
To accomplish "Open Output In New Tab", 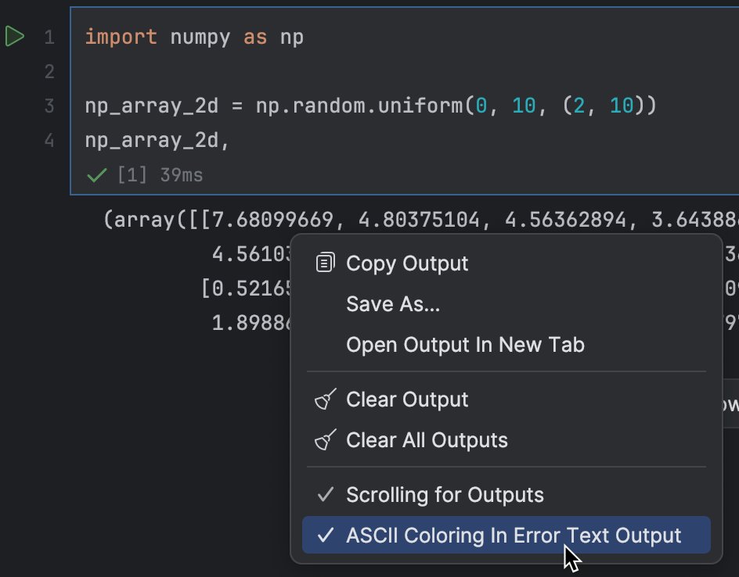I will pyautogui.click(x=465, y=344).
